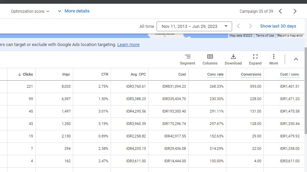Viewport: 307px width, 172px height.
Task: Go to previous date range arrow
Action: point(238,26)
